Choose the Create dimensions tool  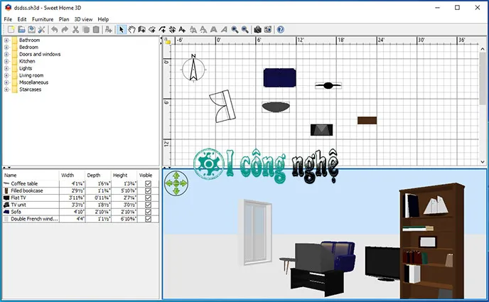click(x=172, y=30)
